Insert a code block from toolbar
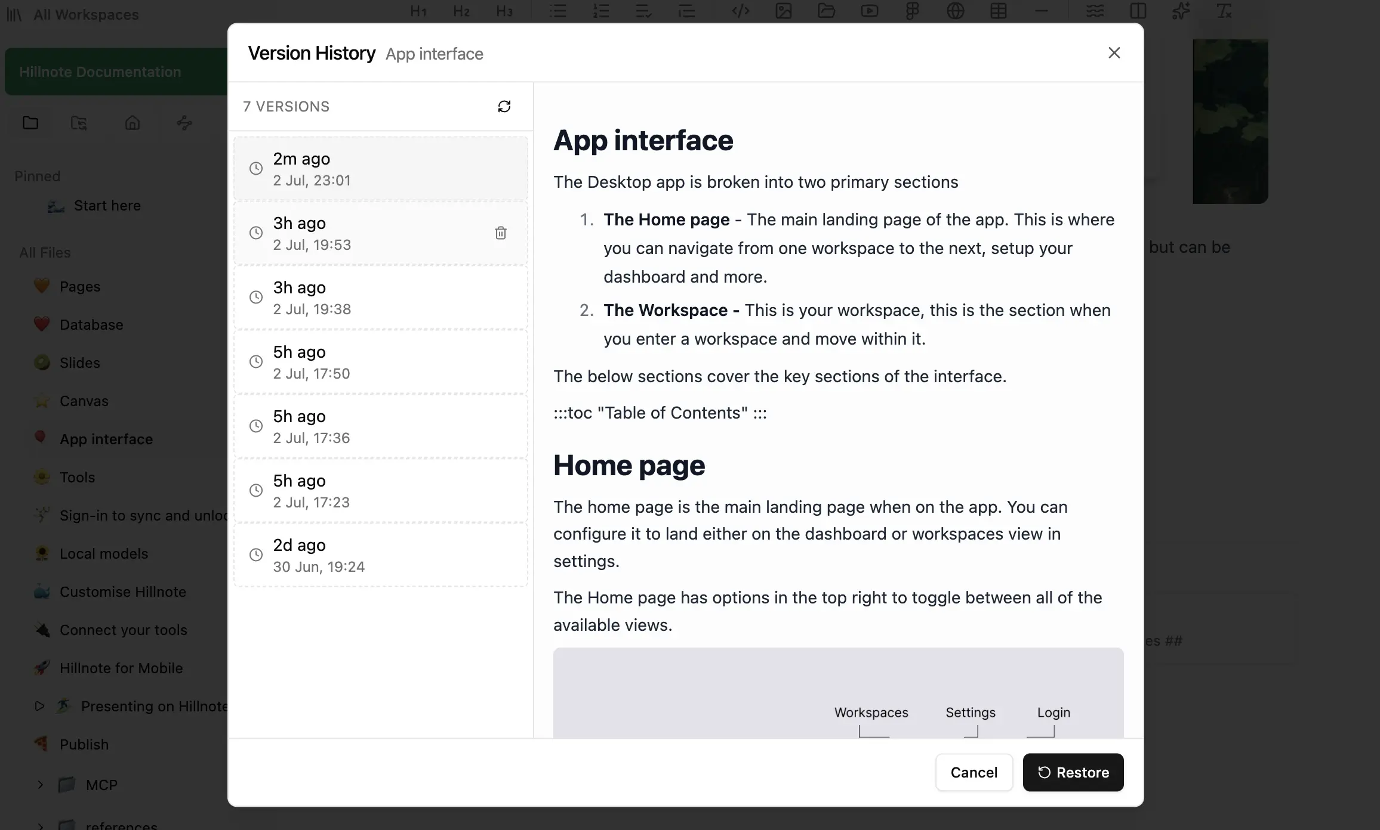Screen dimensions: 1380x830 pos(740,11)
